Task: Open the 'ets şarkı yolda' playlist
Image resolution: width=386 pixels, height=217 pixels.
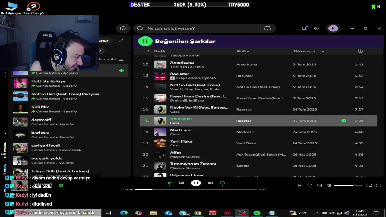Action: pos(70,160)
